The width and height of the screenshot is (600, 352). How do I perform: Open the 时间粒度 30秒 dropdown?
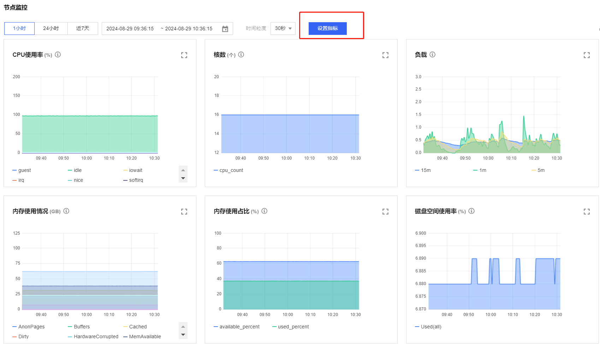coord(283,29)
